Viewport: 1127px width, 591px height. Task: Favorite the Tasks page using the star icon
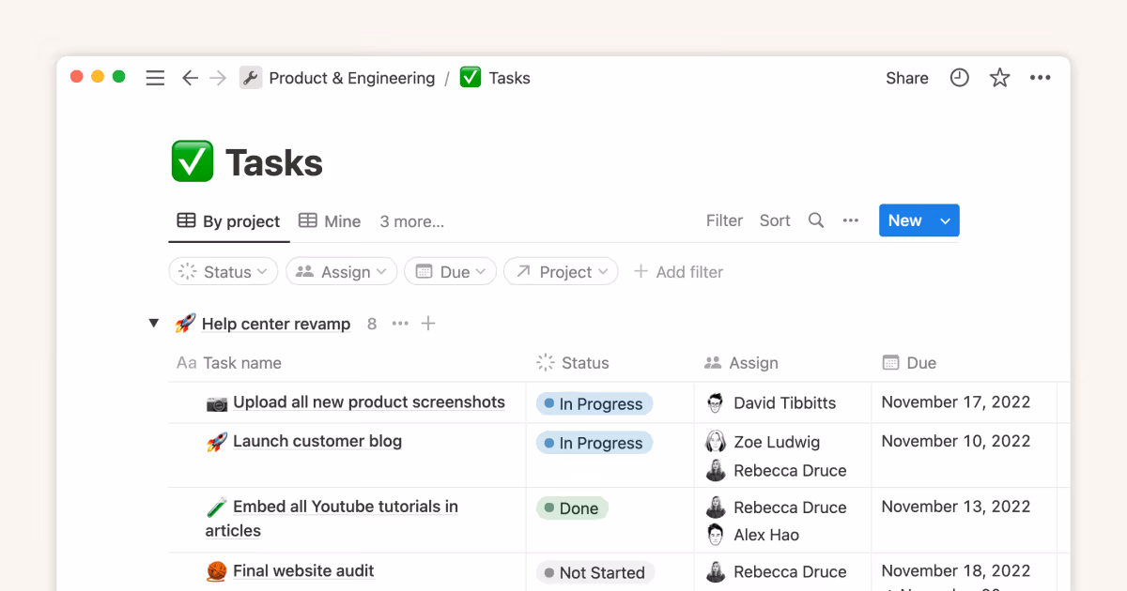pos(999,78)
